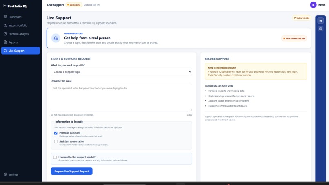Click the START A SUPPORT REQUEST heading
The image size is (329, 185).
pyautogui.click(x=71, y=58)
